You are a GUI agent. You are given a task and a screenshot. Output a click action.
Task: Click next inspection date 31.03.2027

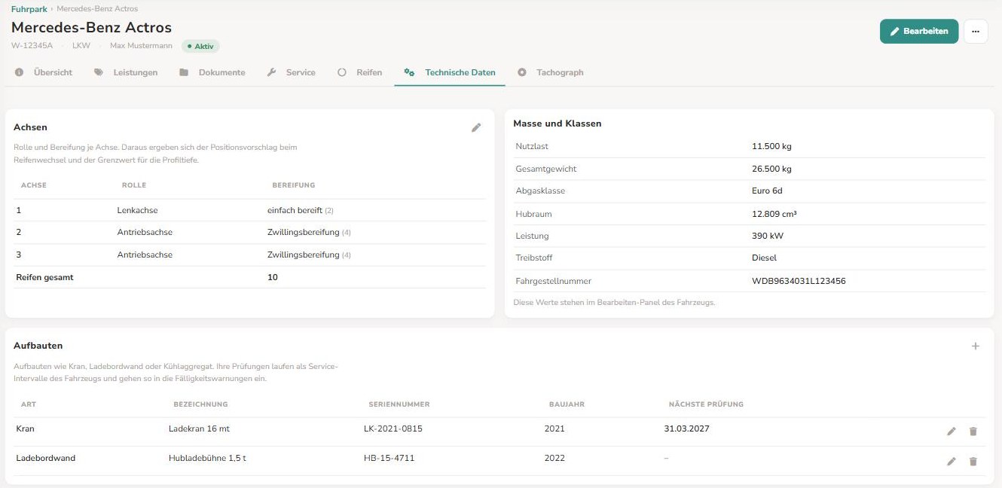pyautogui.click(x=686, y=429)
